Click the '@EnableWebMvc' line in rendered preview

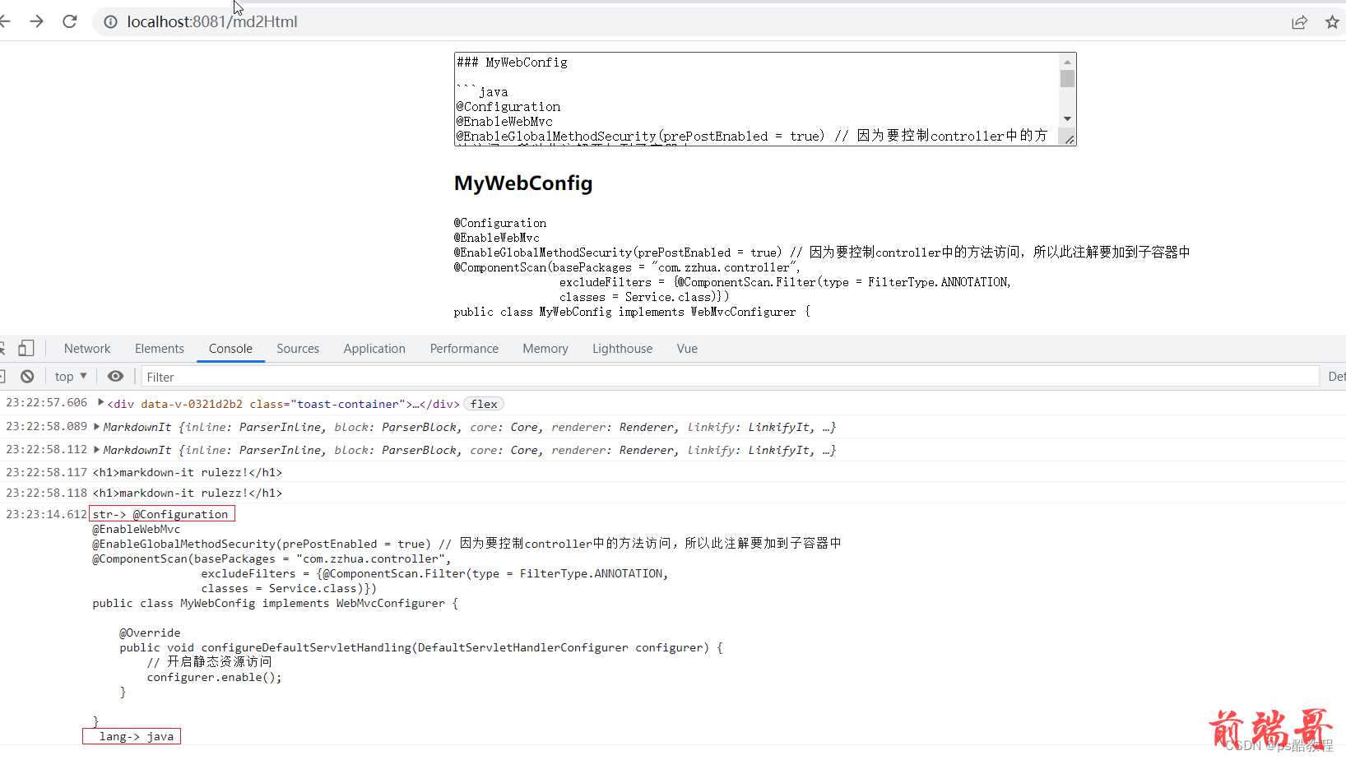coord(497,238)
